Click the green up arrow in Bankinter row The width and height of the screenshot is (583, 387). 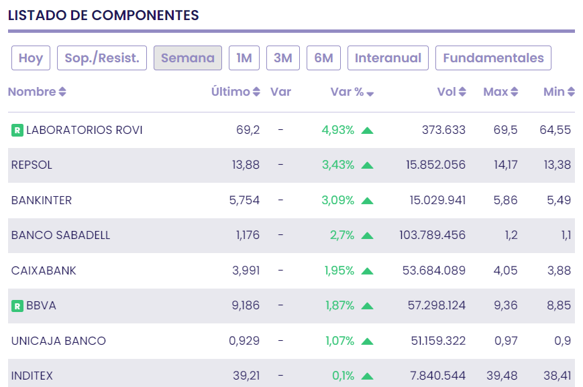(367, 200)
